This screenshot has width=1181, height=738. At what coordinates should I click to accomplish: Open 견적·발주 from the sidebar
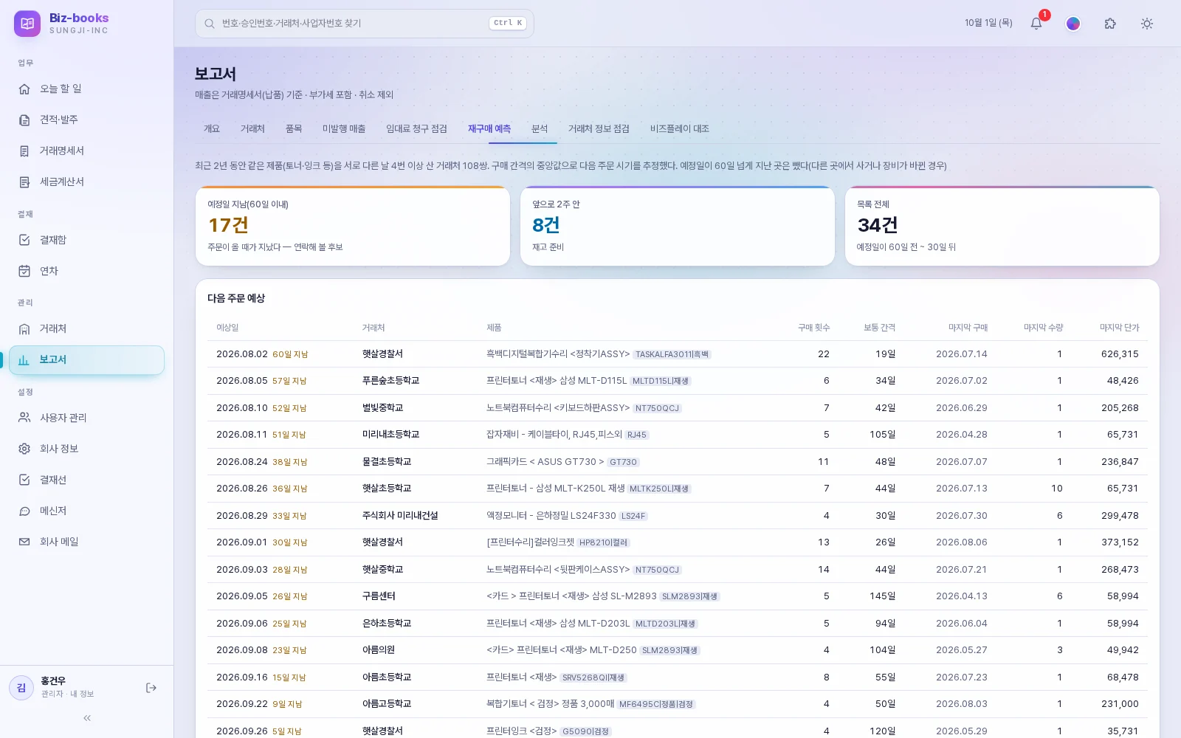[x=86, y=120]
